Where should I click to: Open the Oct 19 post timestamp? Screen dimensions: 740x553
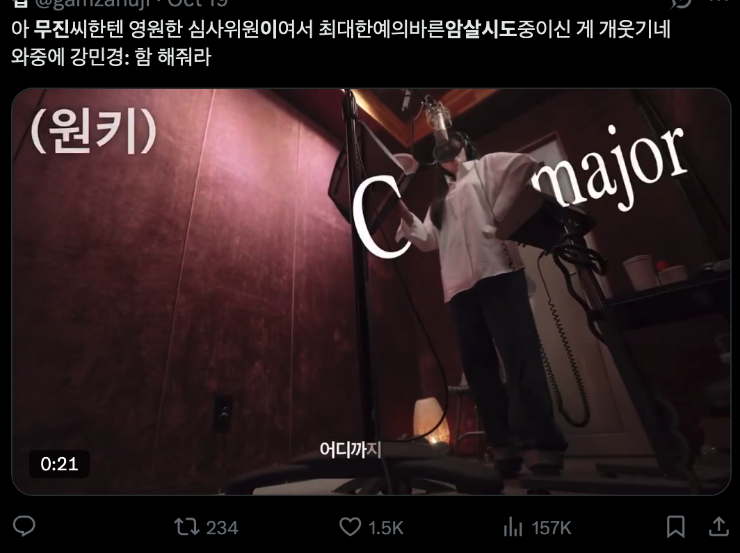tap(198, 3)
